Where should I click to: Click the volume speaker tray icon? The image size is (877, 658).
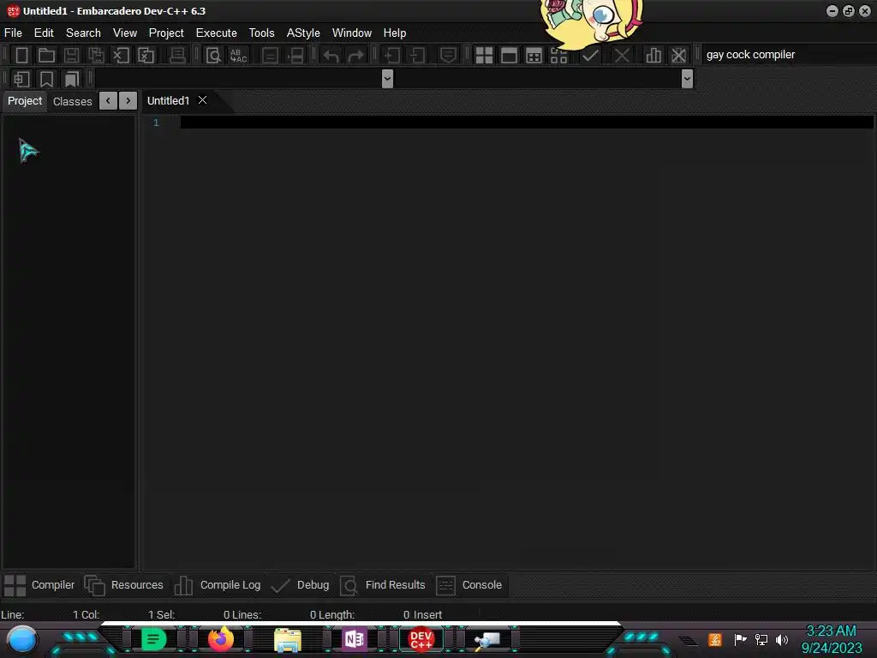coord(782,639)
